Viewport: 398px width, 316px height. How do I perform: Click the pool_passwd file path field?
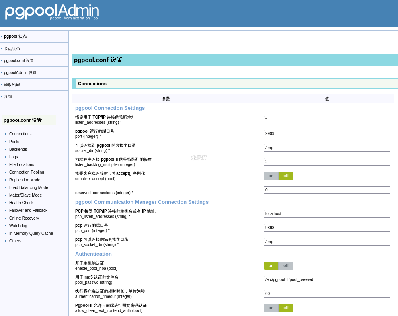[x=327, y=280]
